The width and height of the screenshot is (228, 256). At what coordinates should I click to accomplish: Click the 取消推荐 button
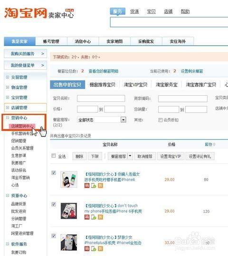pyautogui.click(x=145, y=156)
